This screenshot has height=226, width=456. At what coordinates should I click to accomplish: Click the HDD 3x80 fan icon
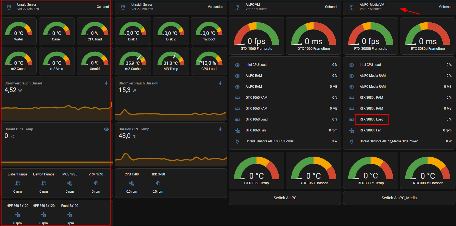[158, 183]
